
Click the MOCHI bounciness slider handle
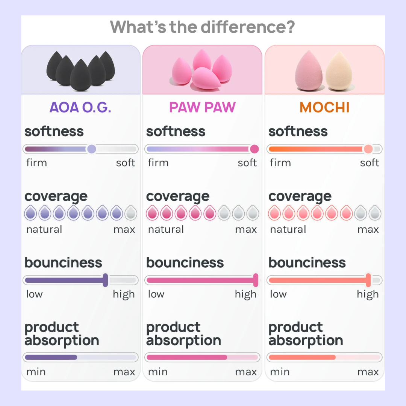click(x=368, y=280)
